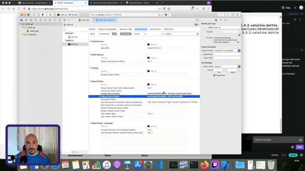Collapse the Linking section
The image size is (305, 171).
pyautogui.click(x=90, y=68)
